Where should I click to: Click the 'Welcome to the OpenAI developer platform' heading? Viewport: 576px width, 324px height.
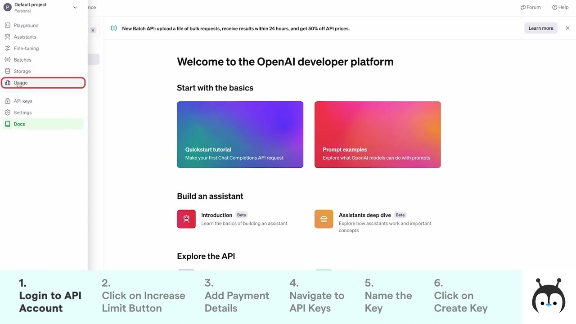point(285,62)
